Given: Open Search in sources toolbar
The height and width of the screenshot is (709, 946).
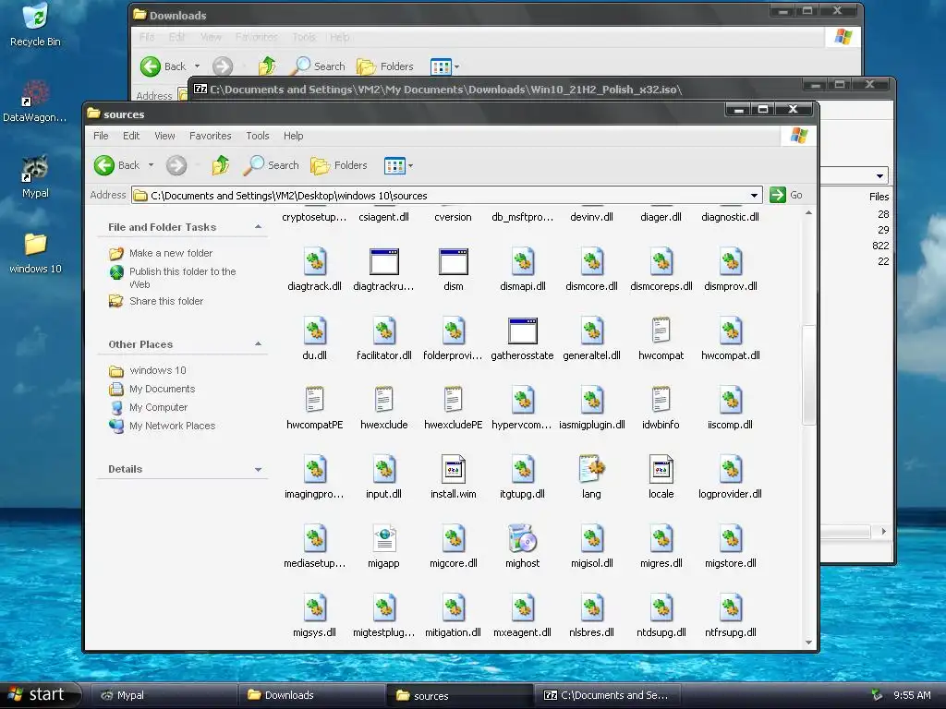Looking at the screenshot, I should click(272, 165).
